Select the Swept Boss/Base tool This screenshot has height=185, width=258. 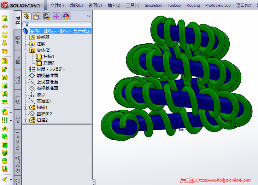5,35
